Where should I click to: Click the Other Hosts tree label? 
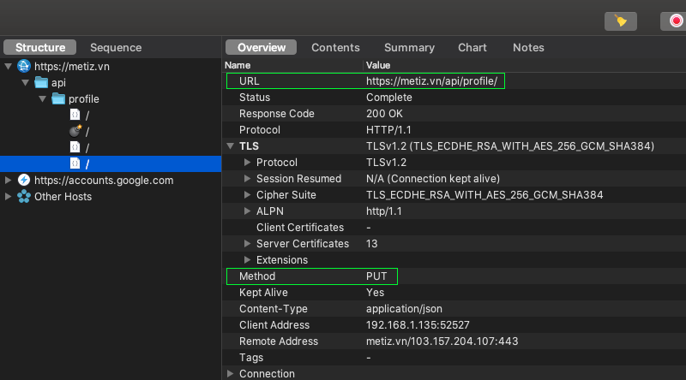(63, 197)
